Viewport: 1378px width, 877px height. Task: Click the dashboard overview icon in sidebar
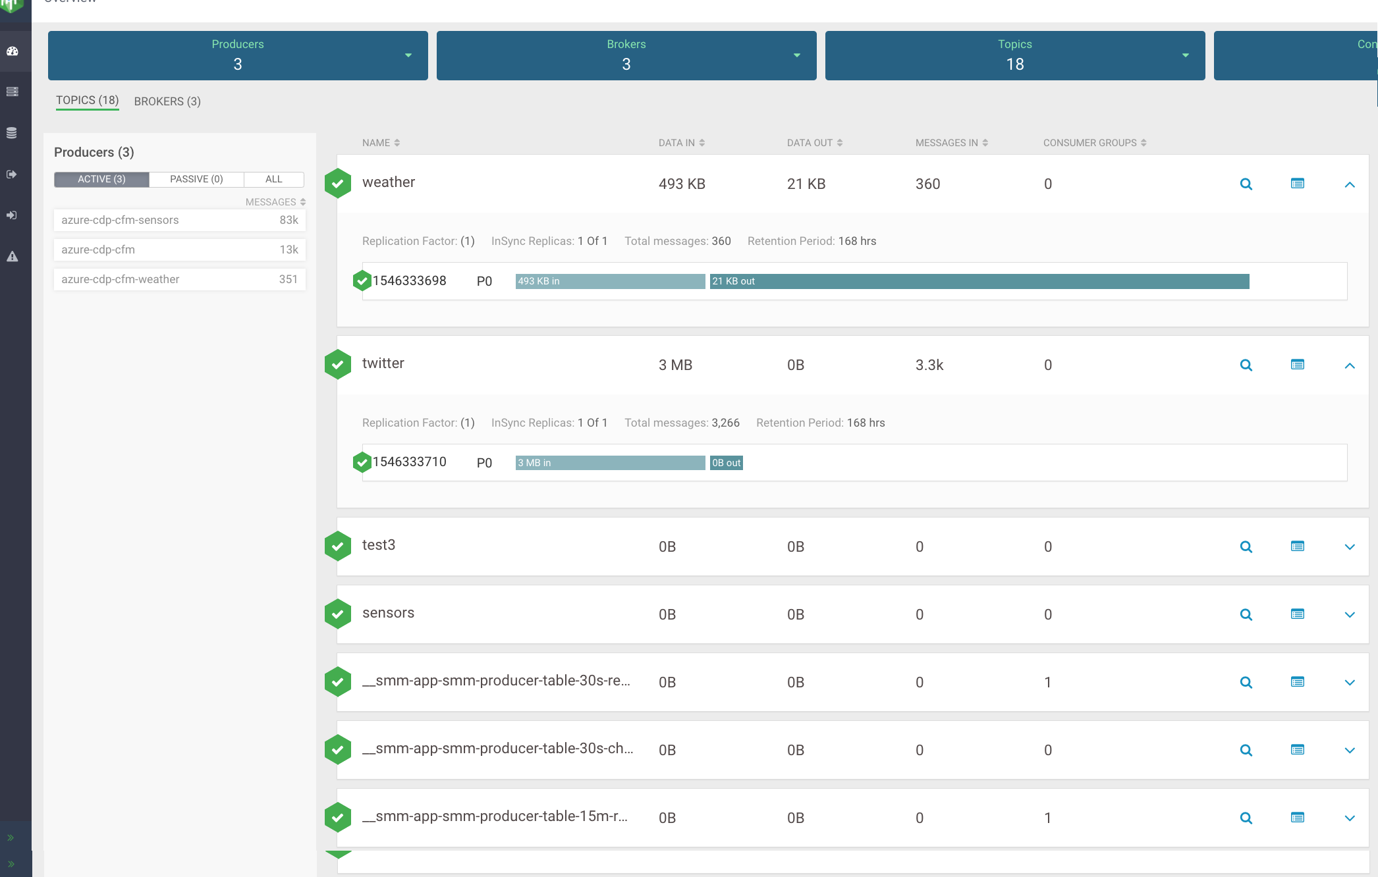(x=13, y=51)
